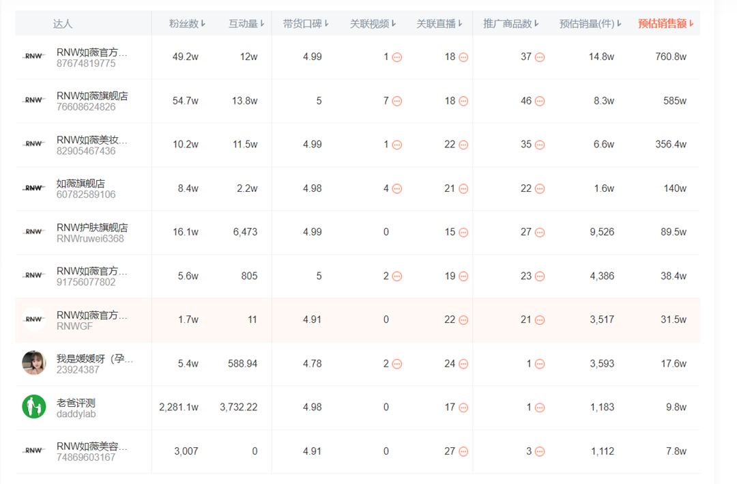The width and height of the screenshot is (737, 484).
Task: Sort by 带货口碑 column header
Action: coord(306,24)
